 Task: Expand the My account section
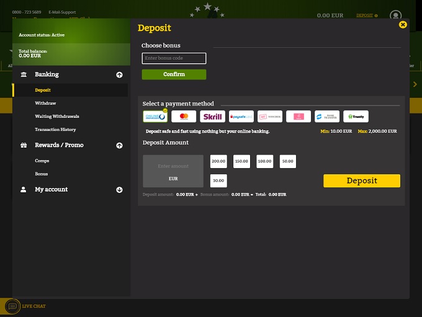pyautogui.click(x=119, y=190)
